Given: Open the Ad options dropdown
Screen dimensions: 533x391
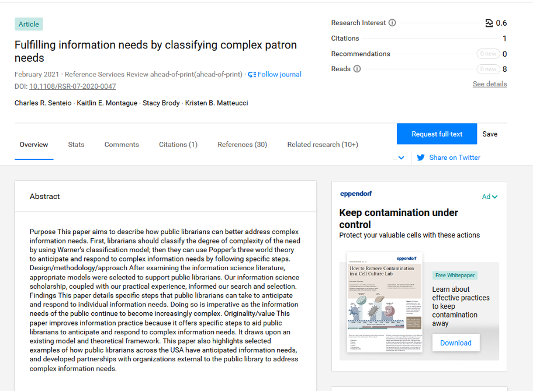Looking at the screenshot, I should click(490, 197).
